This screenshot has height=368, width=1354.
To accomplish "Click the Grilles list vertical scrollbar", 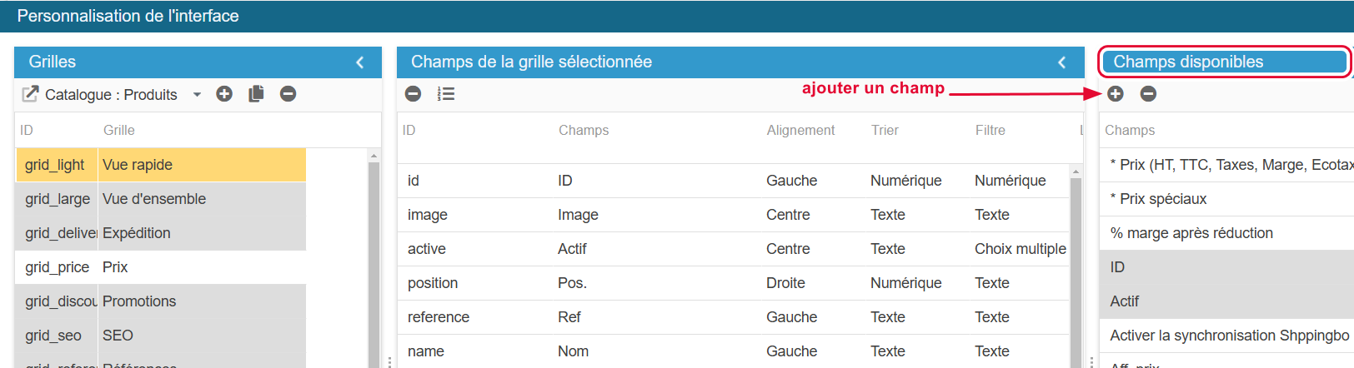I will [x=374, y=258].
